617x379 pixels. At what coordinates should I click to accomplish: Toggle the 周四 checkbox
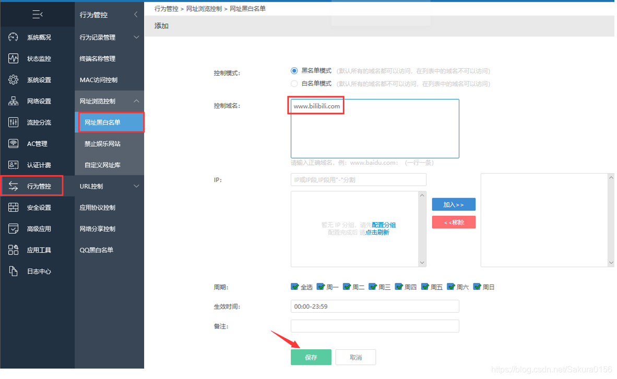coord(399,287)
